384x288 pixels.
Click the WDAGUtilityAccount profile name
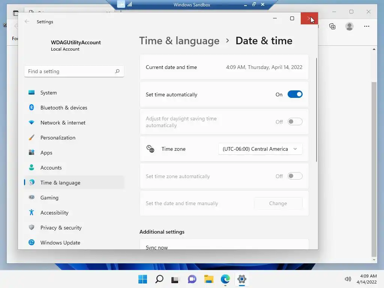coord(76,42)
